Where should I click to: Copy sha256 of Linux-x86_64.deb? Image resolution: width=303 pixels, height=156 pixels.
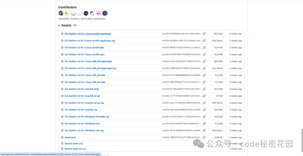pos(204,75)
